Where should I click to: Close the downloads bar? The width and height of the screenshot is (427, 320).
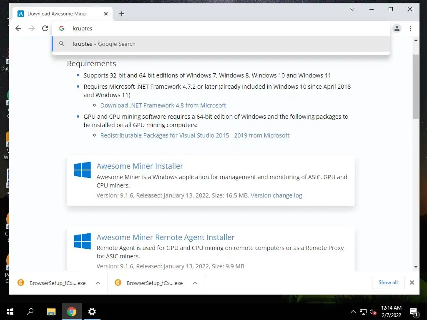pos(412,282)
